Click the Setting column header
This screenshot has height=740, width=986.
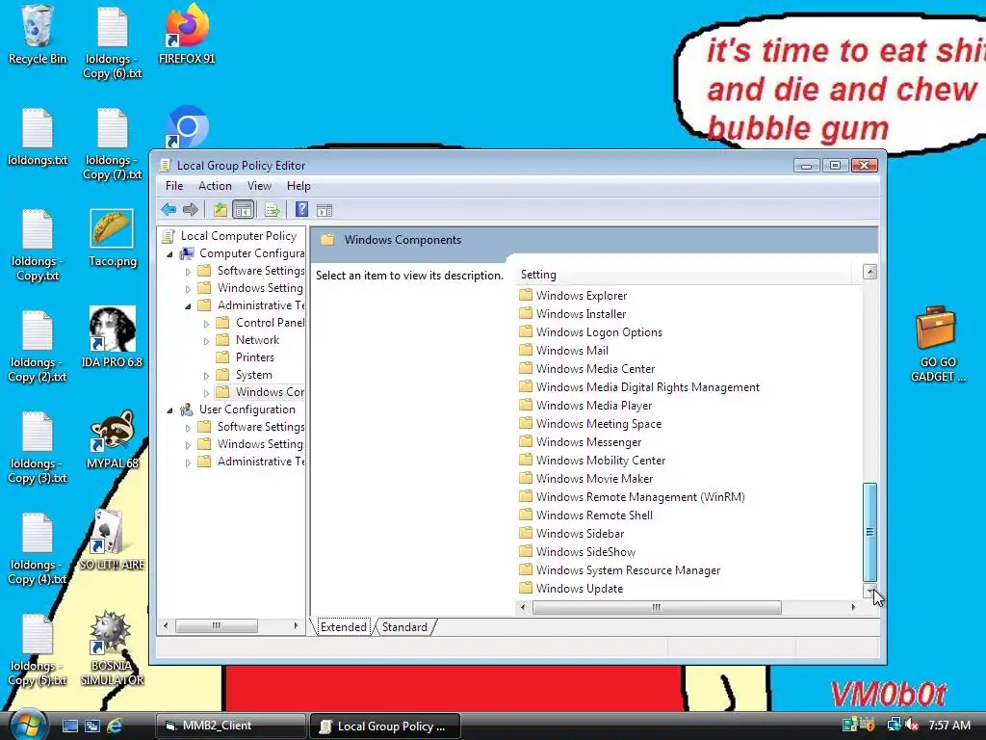[x=685, y=275]
